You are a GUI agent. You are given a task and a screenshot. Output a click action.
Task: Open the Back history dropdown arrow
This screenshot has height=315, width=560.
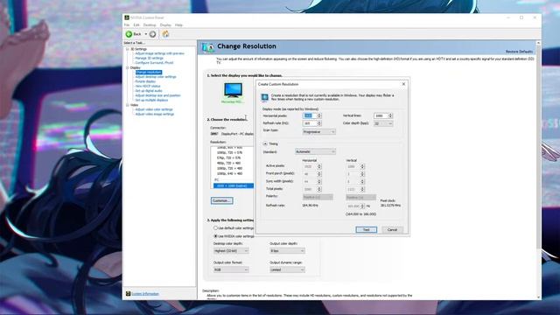point(146,34)
